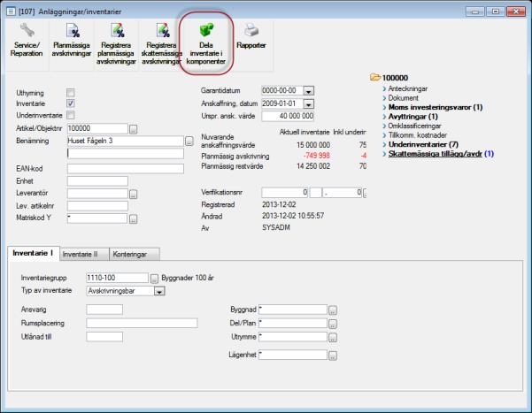Image resolution: width=532 pixels, height=413 pixels.
Task: Open the Planmässiga avskrivningar toolbar icon
Action: point(73,31)
